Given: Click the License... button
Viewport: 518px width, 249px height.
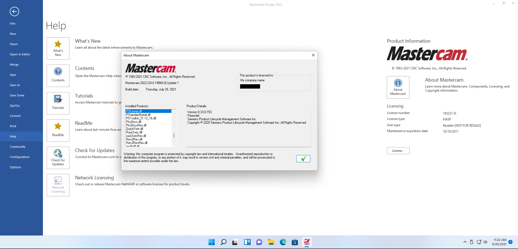Looking at the screenshot, I should [x=398, y=151].
